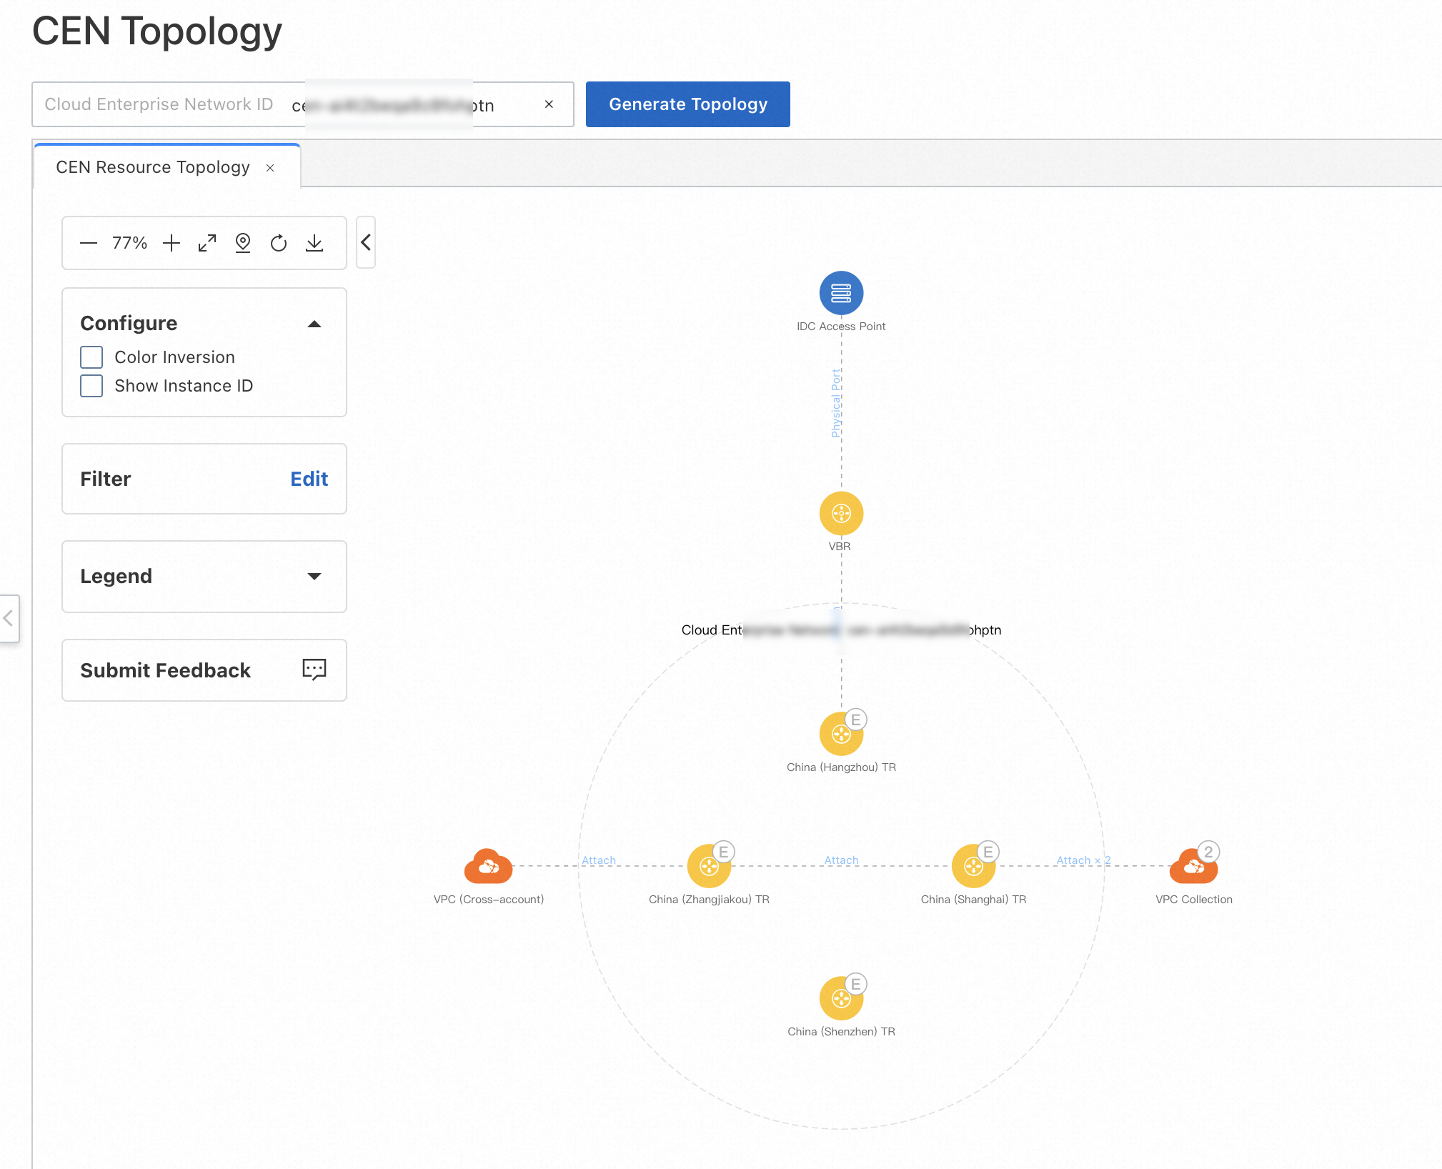Select the IDC Access Point node

(841, 293)
